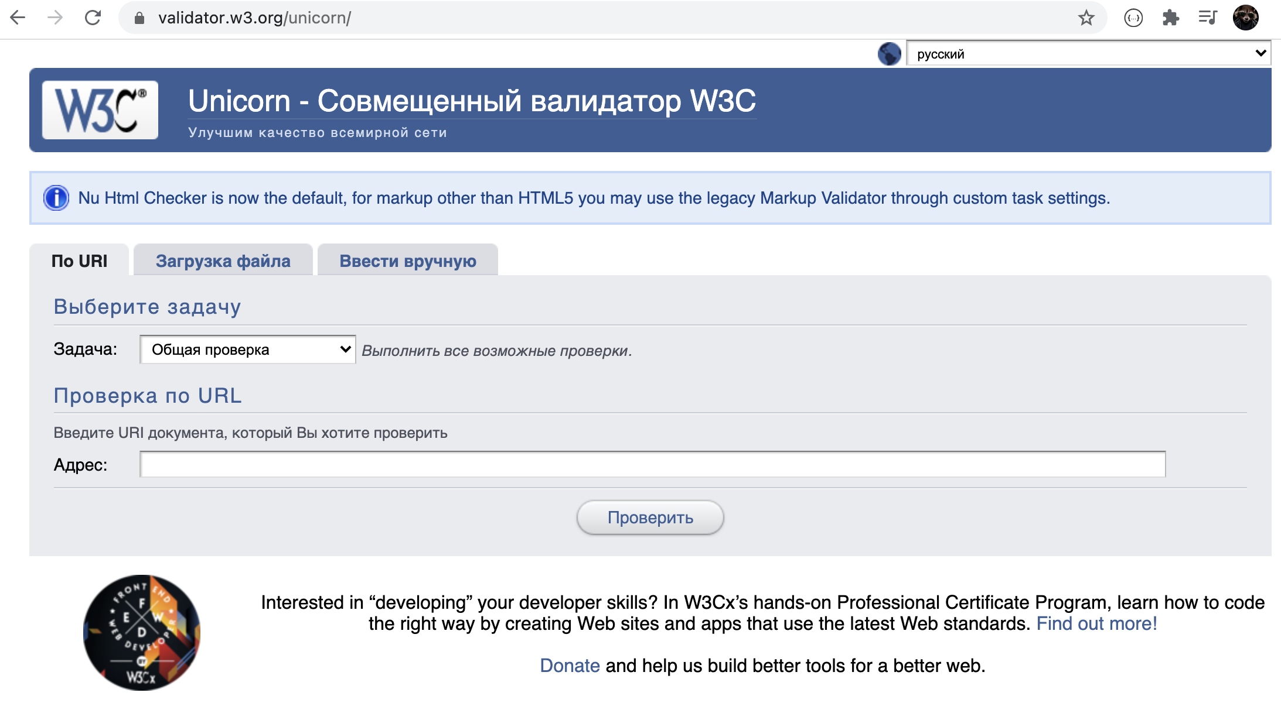Click the W3Cx Front-End Developer badge
Image resolution: width=1281 pixels, height=720 pixels.
coord(142,633)
